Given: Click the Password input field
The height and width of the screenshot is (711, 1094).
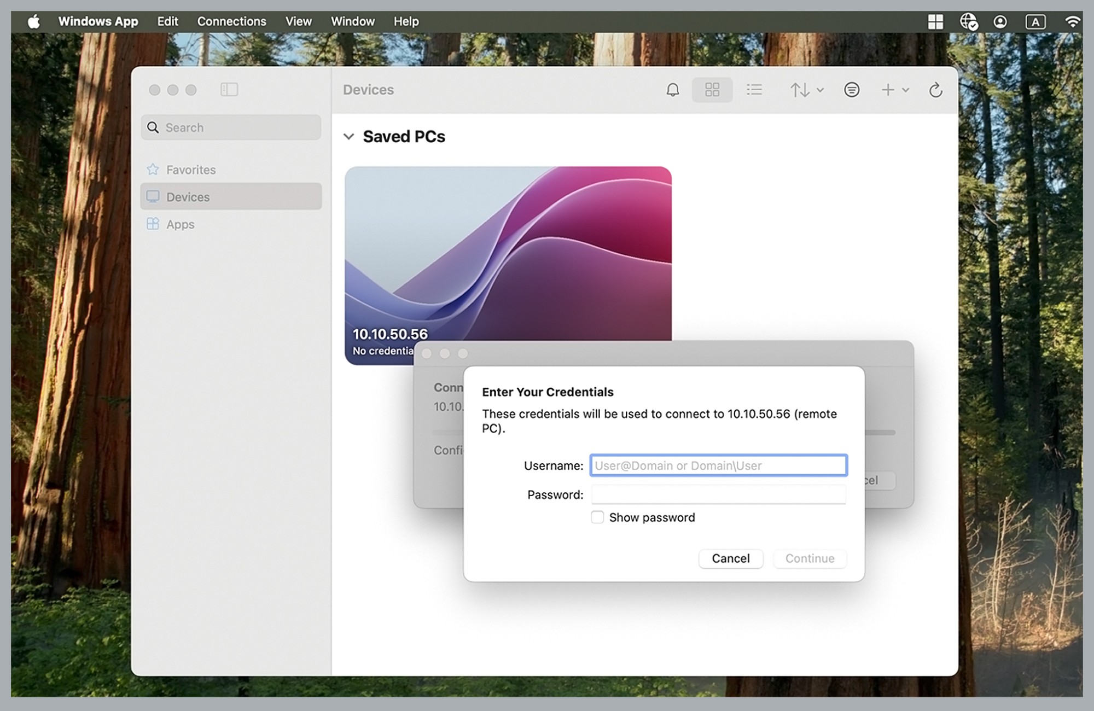Looking at the screenshot, I should pyautogui.click(x=718, y=494).
